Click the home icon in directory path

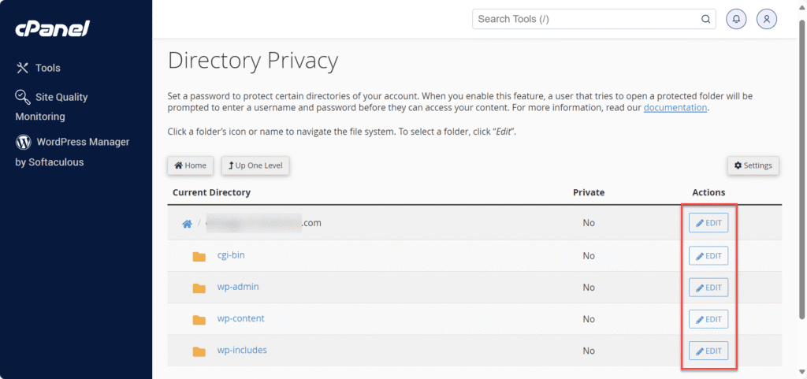click(x=187, y=224)
